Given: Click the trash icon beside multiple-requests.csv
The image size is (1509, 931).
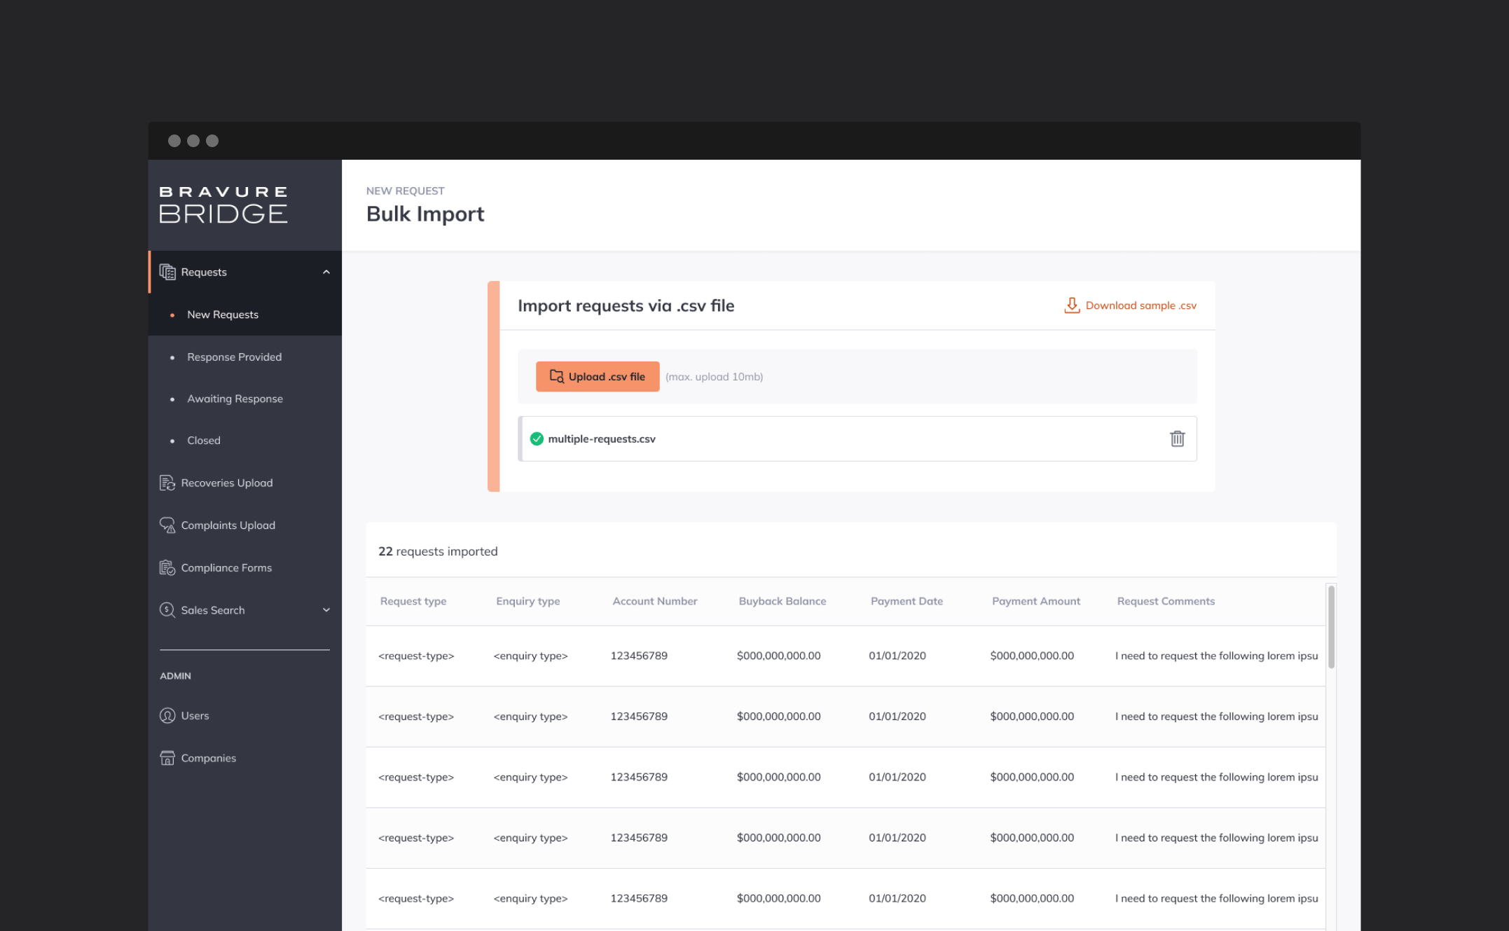Looking at the screenshot, I should [x=1177, y=439].
